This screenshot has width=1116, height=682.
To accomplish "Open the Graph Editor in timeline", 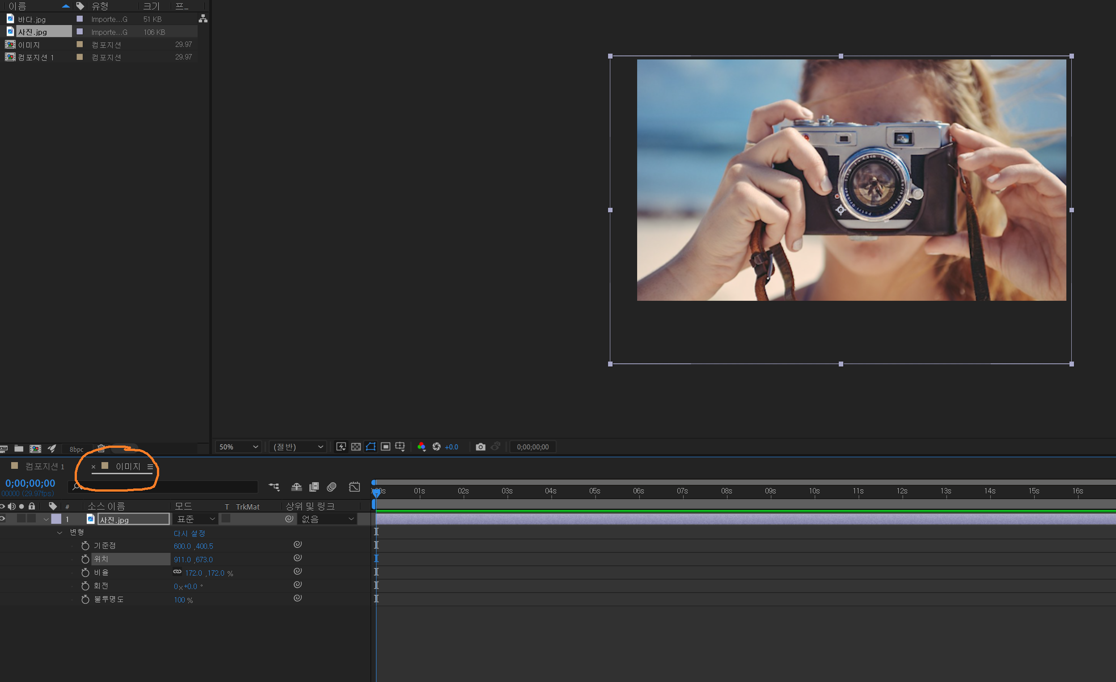I will 355,487.
